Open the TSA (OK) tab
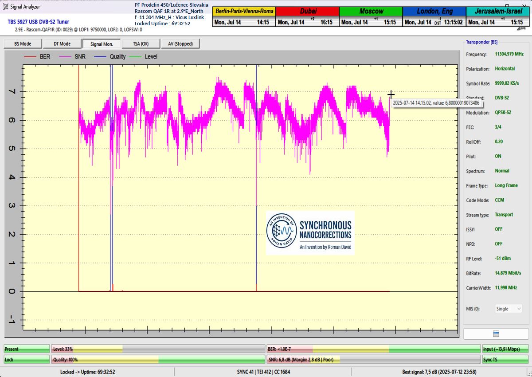532x377 pixels. coord(141,43)
